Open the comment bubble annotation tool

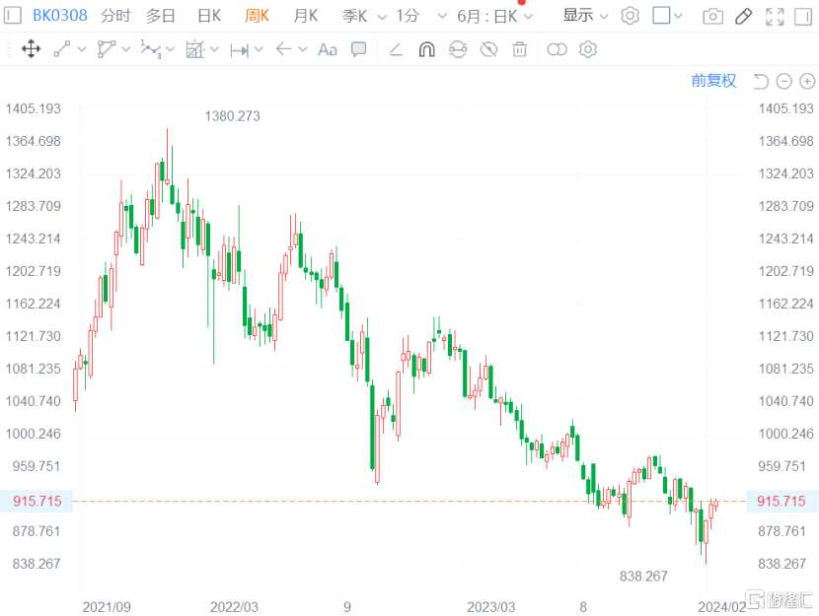[358, 49]
